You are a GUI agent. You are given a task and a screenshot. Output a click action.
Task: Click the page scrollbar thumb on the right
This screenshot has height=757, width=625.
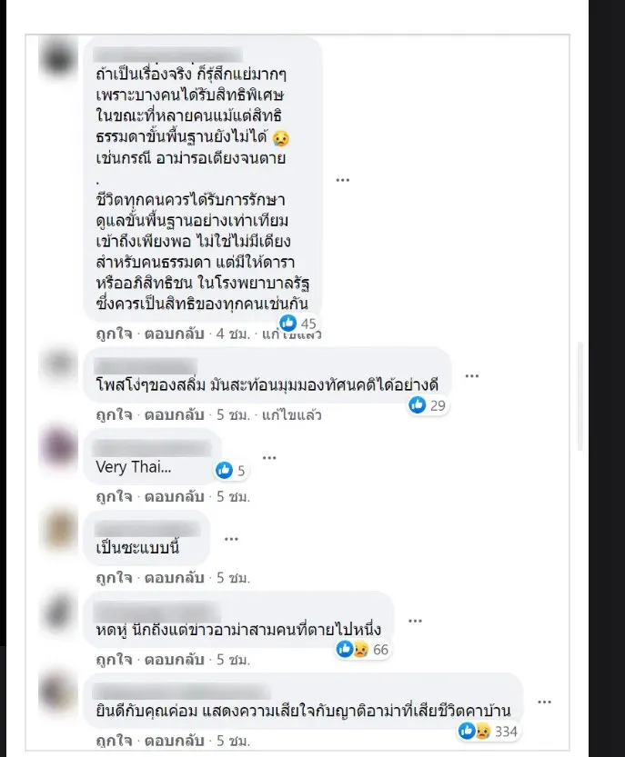point(580,396)
